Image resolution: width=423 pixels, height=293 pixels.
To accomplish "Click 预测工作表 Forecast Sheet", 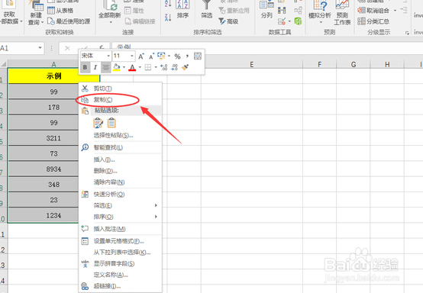I will [342, 12].
